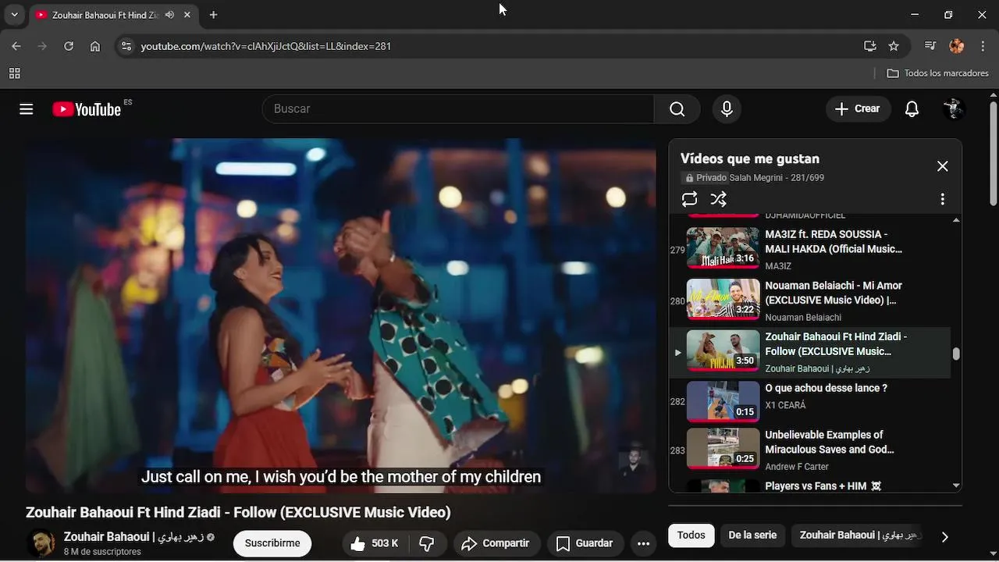Select the Todos chip
This screenshot has height=562, width=999.
tap(691, 535)
